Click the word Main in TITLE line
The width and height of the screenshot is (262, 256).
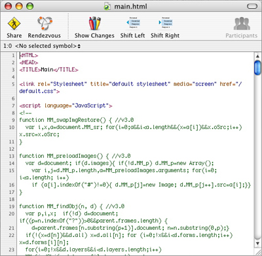point(47,70)
